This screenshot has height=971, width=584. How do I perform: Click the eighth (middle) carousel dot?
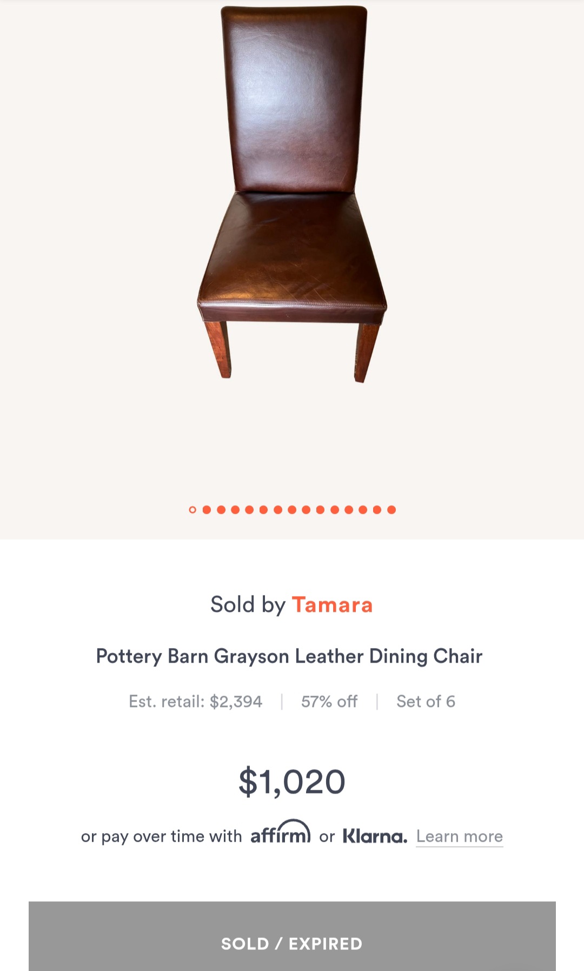click(x=292, y=510)
